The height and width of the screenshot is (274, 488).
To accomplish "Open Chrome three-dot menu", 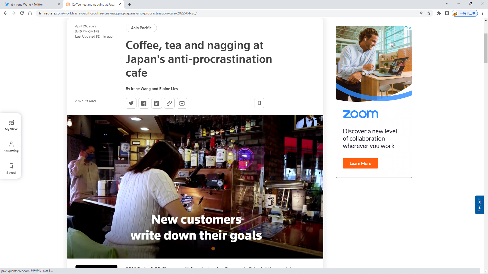I will 482,13.
